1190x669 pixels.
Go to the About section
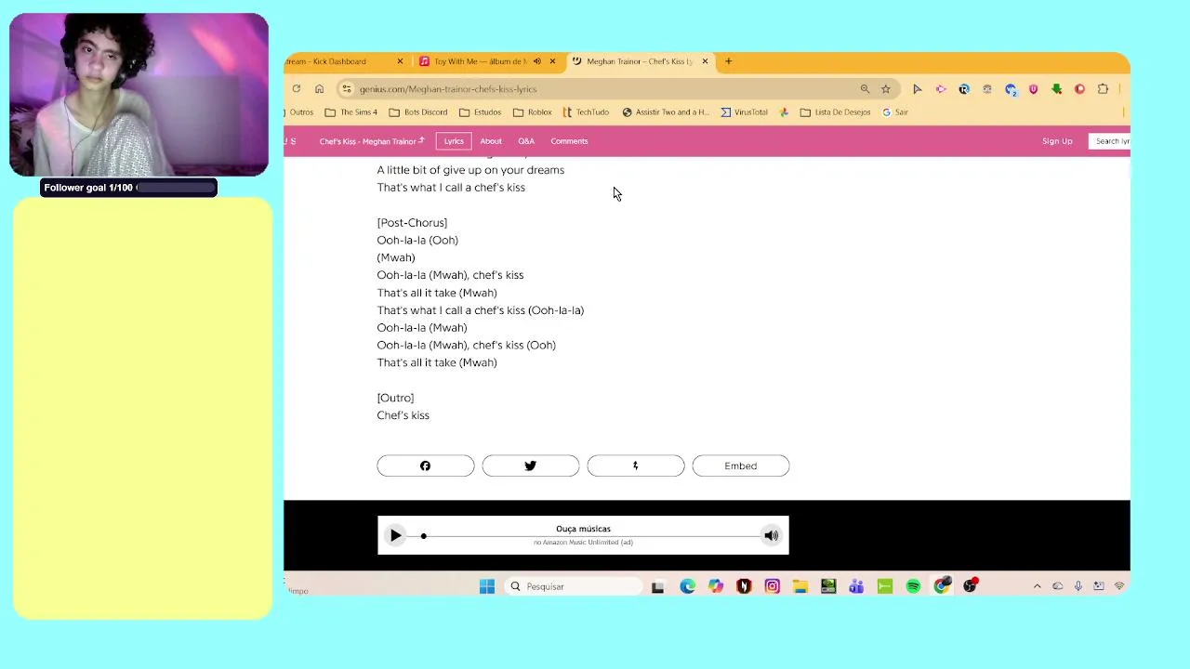point(491,141)
